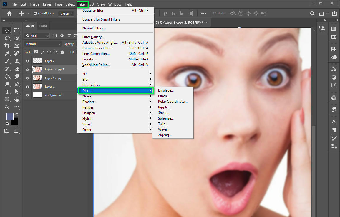
Task: Hide the Background layer
Action: 27,95
